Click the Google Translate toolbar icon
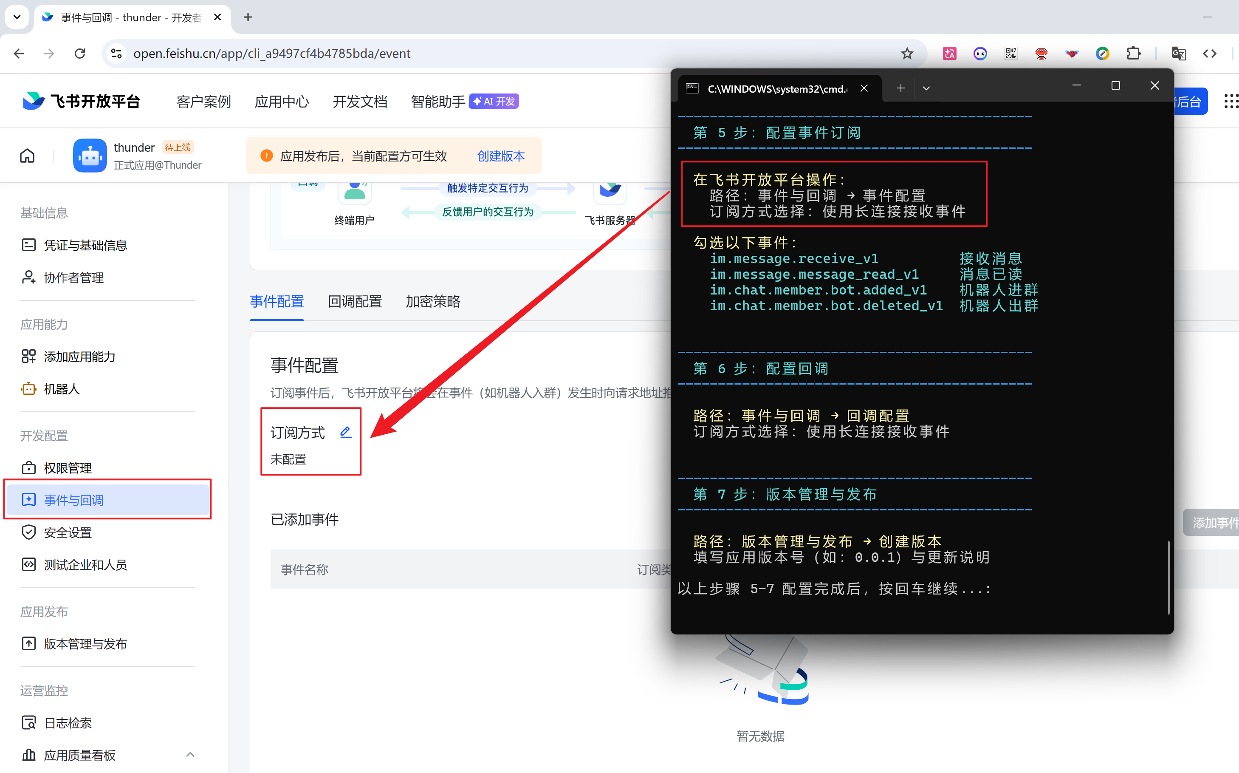The width and height of the screenshot is (1239, 773). (1178, 54)
